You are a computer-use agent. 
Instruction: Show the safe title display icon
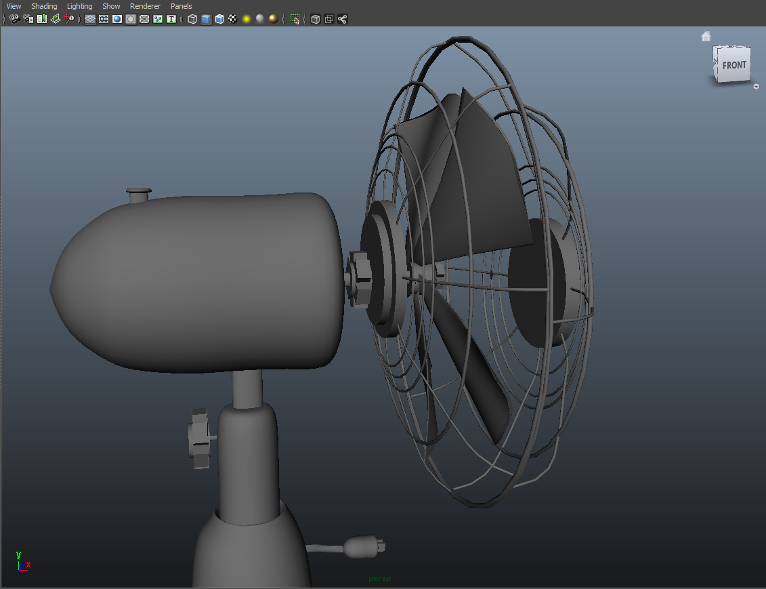pyautogui.click(x=171, y=19)
